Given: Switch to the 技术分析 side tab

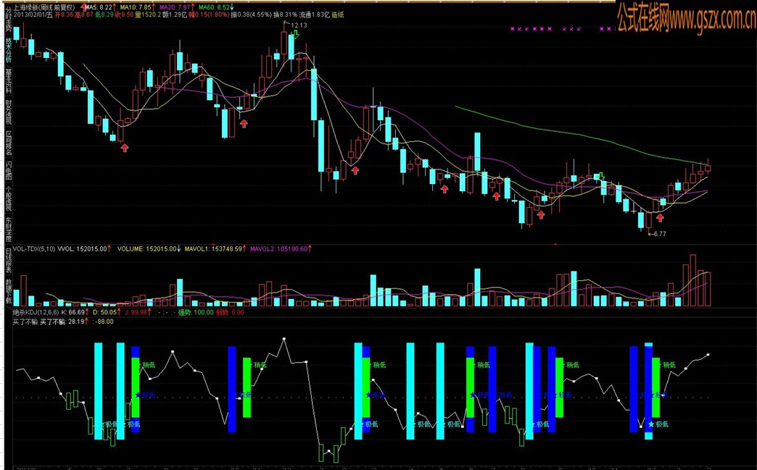Looking at the screenshot, I should pos(8,51).
